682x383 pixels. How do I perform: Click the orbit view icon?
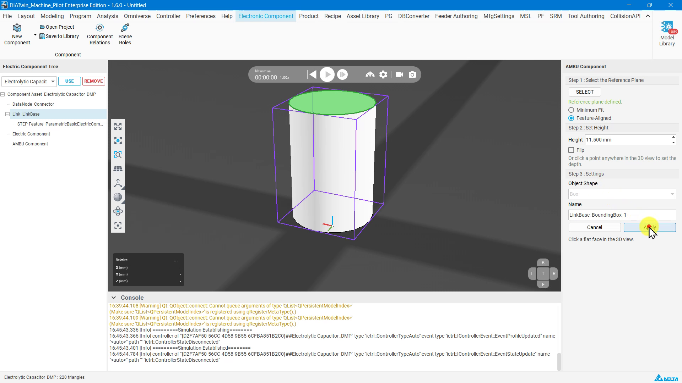coord(118,211)
